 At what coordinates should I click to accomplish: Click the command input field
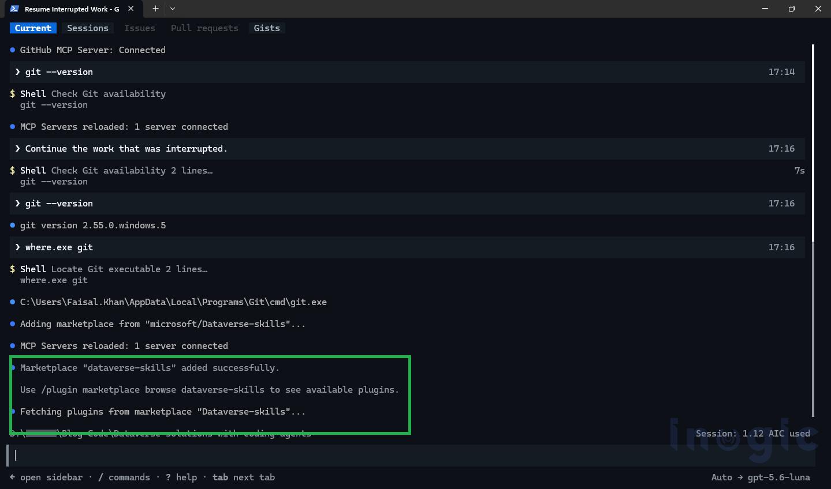click(411, 455)
